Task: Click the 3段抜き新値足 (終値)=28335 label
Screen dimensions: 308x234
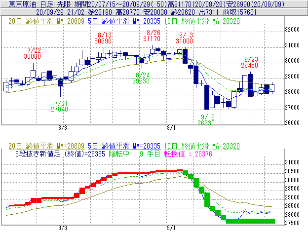Action: tap(60, 154)
